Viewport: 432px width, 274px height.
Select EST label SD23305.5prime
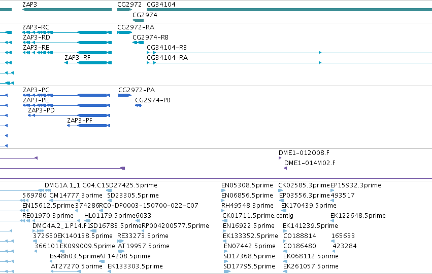(133, 195)
